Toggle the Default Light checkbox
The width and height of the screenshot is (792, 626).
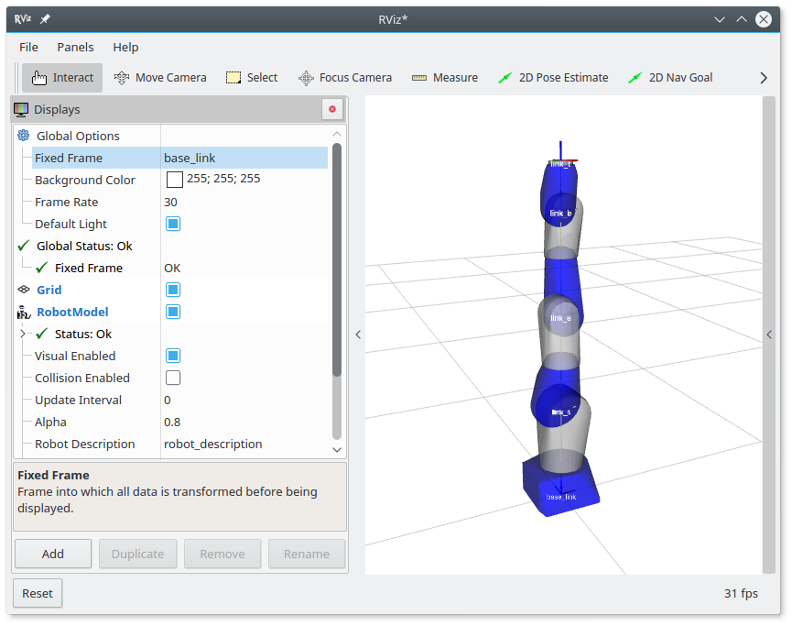point(173,224)
